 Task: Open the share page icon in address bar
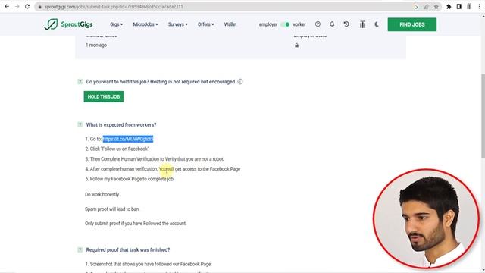[426, 7]
